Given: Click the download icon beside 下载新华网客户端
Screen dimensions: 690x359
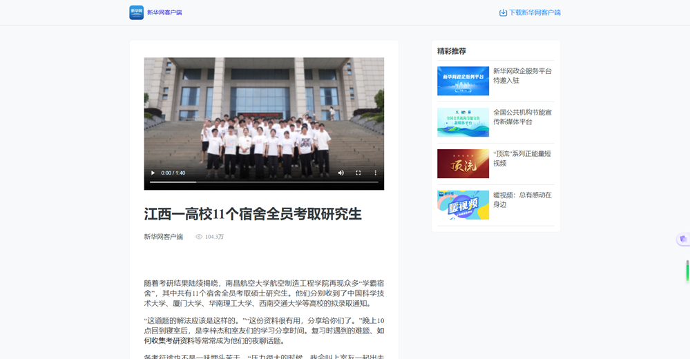Looking at the screenshot, I should click(x=503, y=12).
